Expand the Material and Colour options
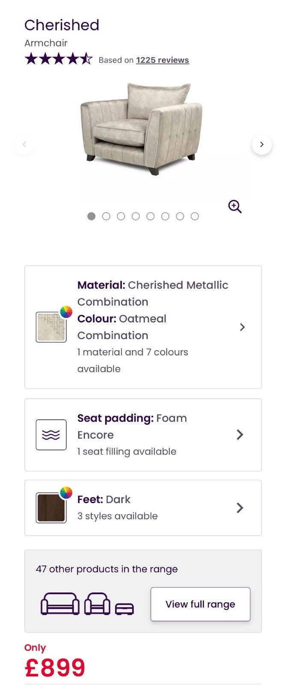 242,327
